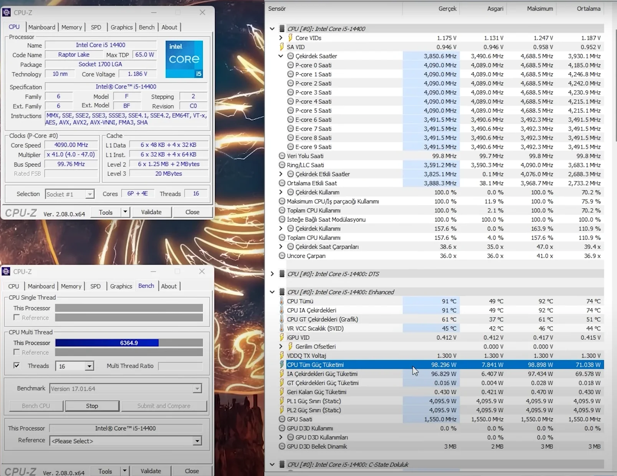This screenshot has width=617, height=476.
Task: Click the chip icon of the Enhanced sensor group
Action: [282, 292]
